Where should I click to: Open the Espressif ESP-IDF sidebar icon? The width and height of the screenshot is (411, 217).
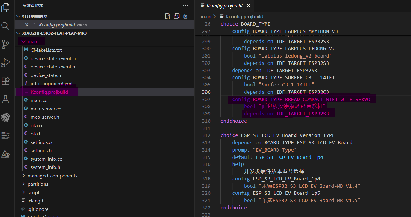5,117
